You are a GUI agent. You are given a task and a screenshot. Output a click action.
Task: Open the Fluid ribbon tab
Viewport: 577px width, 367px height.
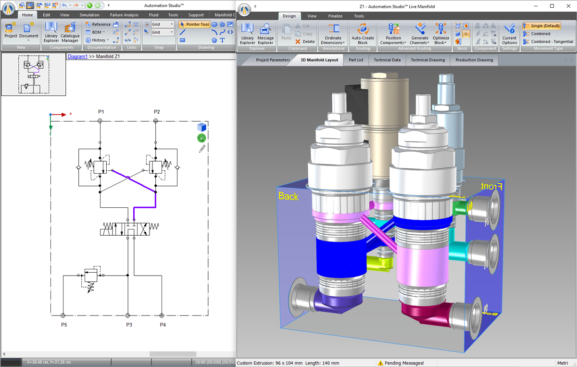point(153,15)
